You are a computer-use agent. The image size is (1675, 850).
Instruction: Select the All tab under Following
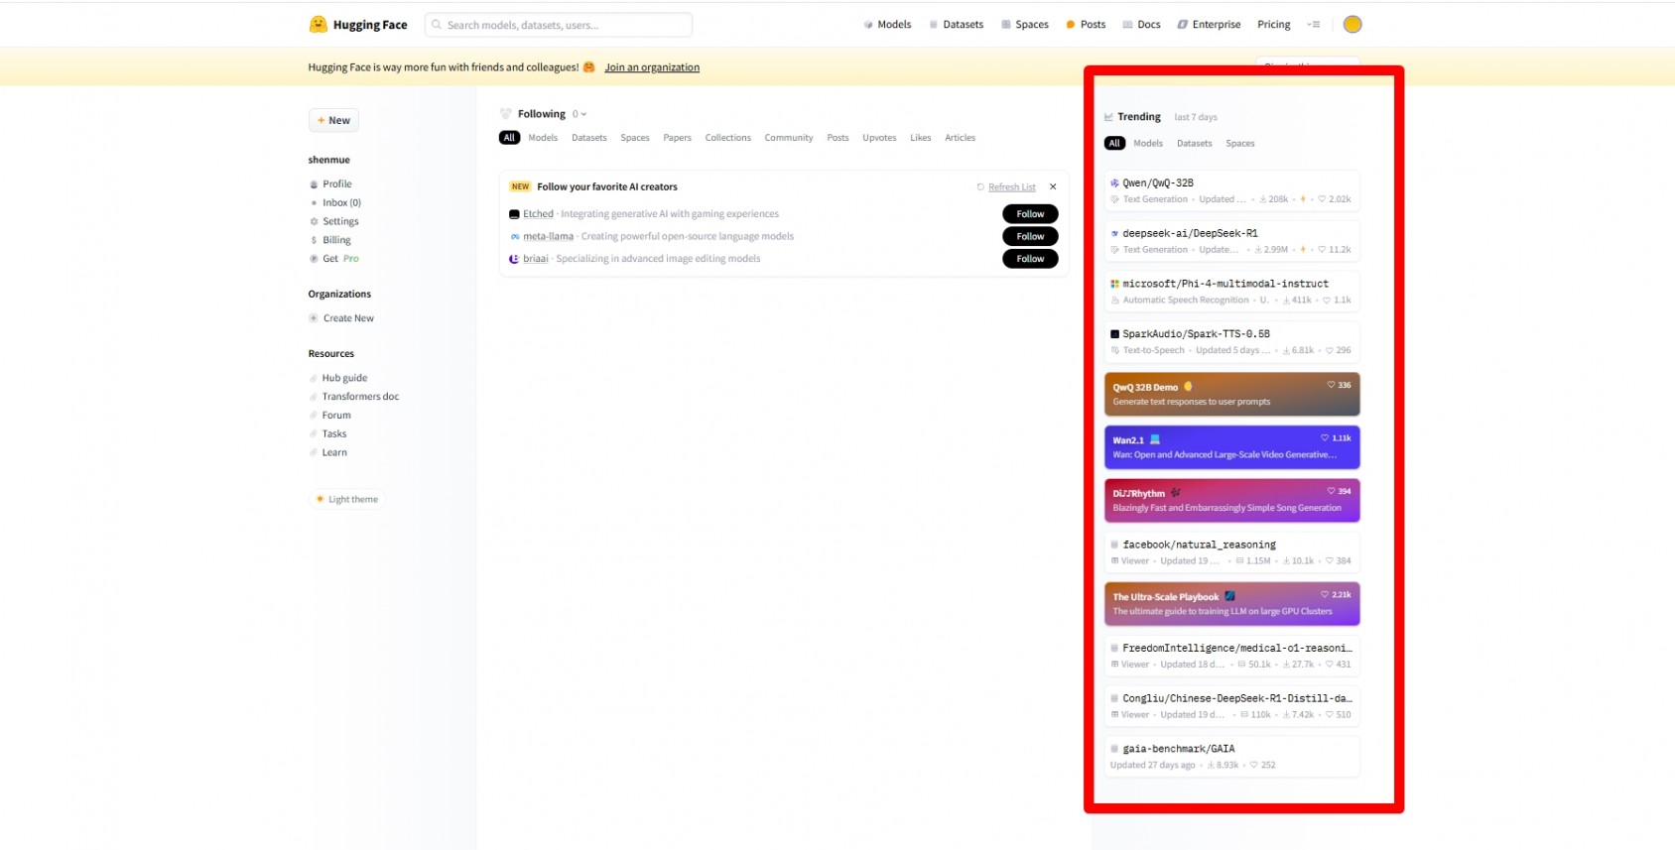[x=509, y=138]
